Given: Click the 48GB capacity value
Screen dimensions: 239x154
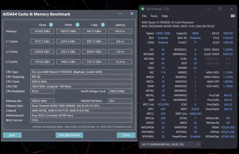Looking at the screenshot, I should click(195, 33).
